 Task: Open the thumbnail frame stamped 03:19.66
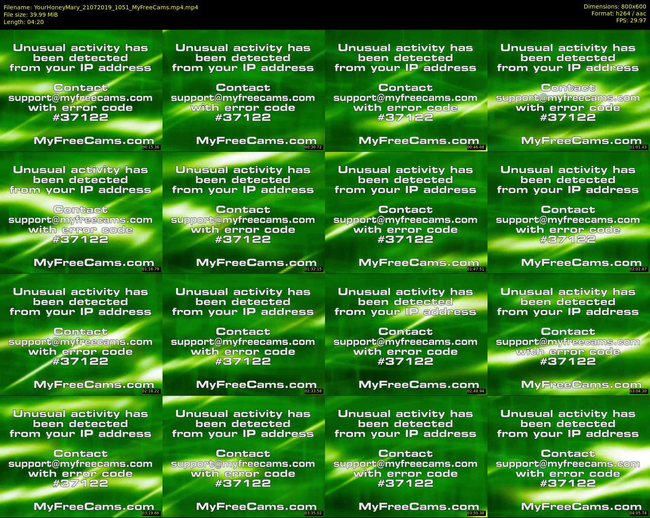click(x=81, y=456)
